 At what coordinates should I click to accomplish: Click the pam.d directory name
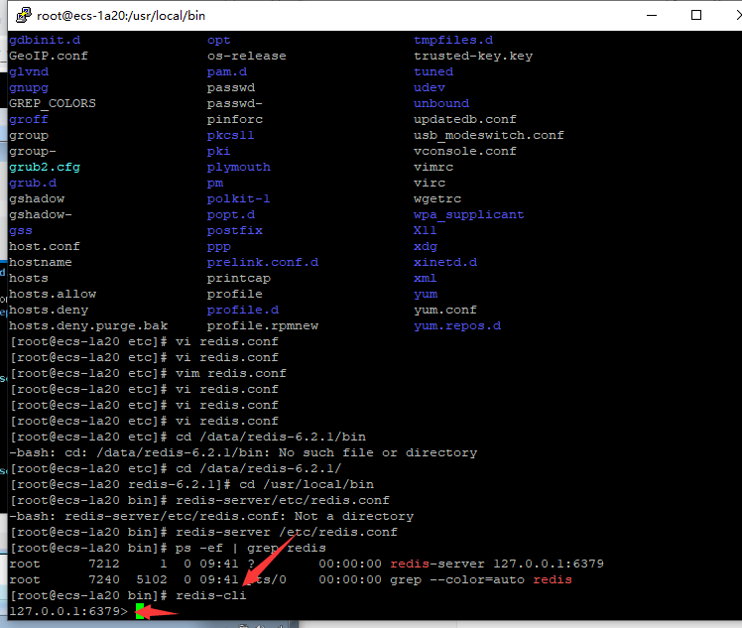[x=227, y=72]
